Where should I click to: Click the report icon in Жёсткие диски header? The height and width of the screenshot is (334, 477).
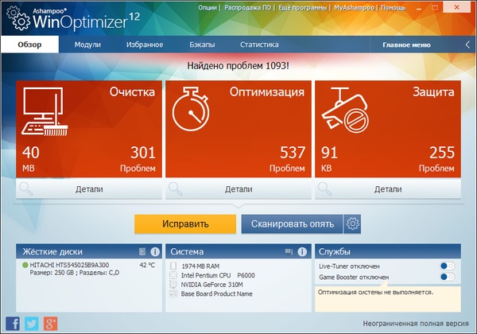click(x=141, y=252)
